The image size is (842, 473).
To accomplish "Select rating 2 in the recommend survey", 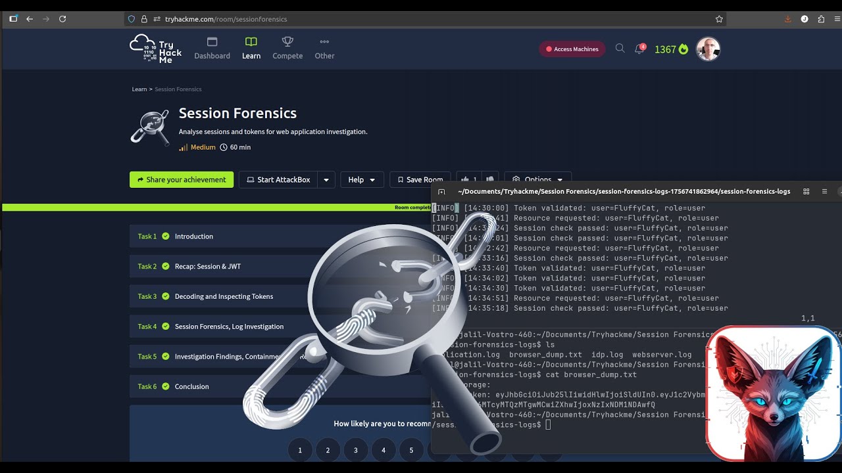I will (x=328, y=450).
